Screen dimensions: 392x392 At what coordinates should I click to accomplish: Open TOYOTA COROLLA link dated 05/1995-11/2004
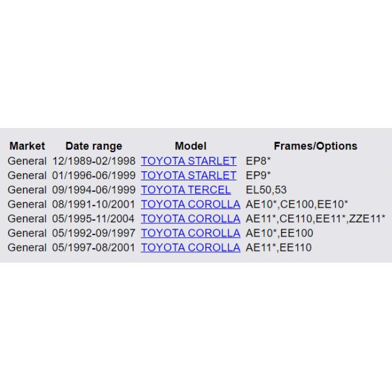click(x=190, y=218)
